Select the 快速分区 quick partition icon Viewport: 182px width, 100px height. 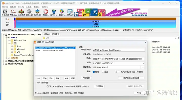tap(29, 13)
